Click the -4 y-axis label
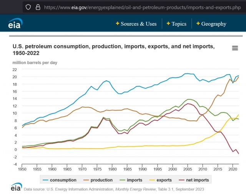The image size is (246, 195). click(x=15, y=164)
